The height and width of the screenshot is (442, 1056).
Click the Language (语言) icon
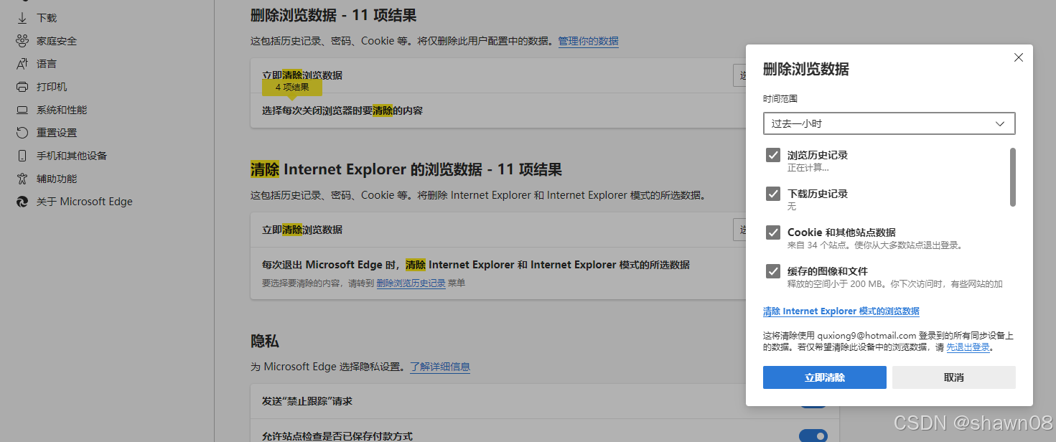[x=22, y=64]
